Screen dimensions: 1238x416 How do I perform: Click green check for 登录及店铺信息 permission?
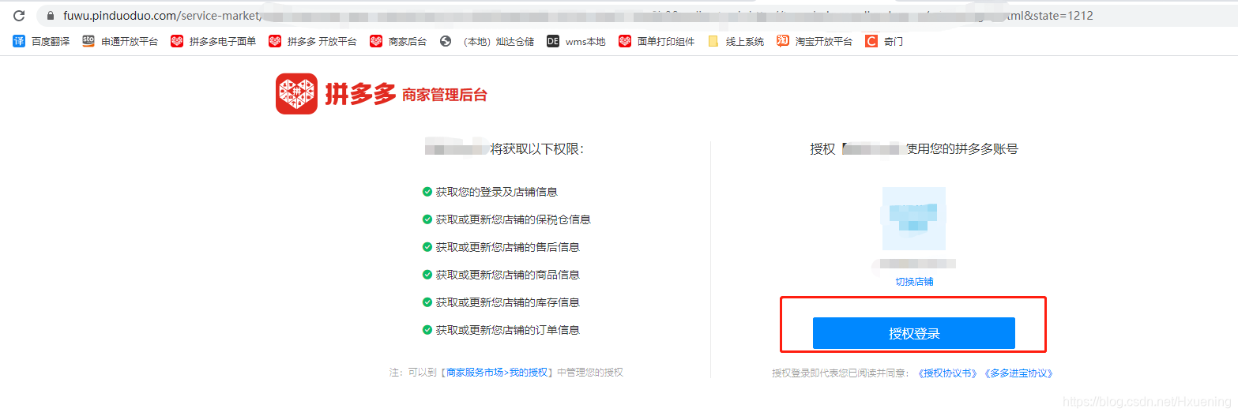pyautogui.click(x=427, y=192)
